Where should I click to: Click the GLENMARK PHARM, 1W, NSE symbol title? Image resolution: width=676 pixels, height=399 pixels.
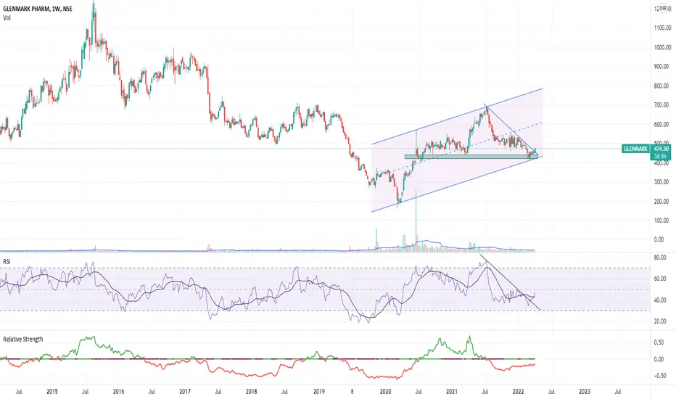point(38,9)
